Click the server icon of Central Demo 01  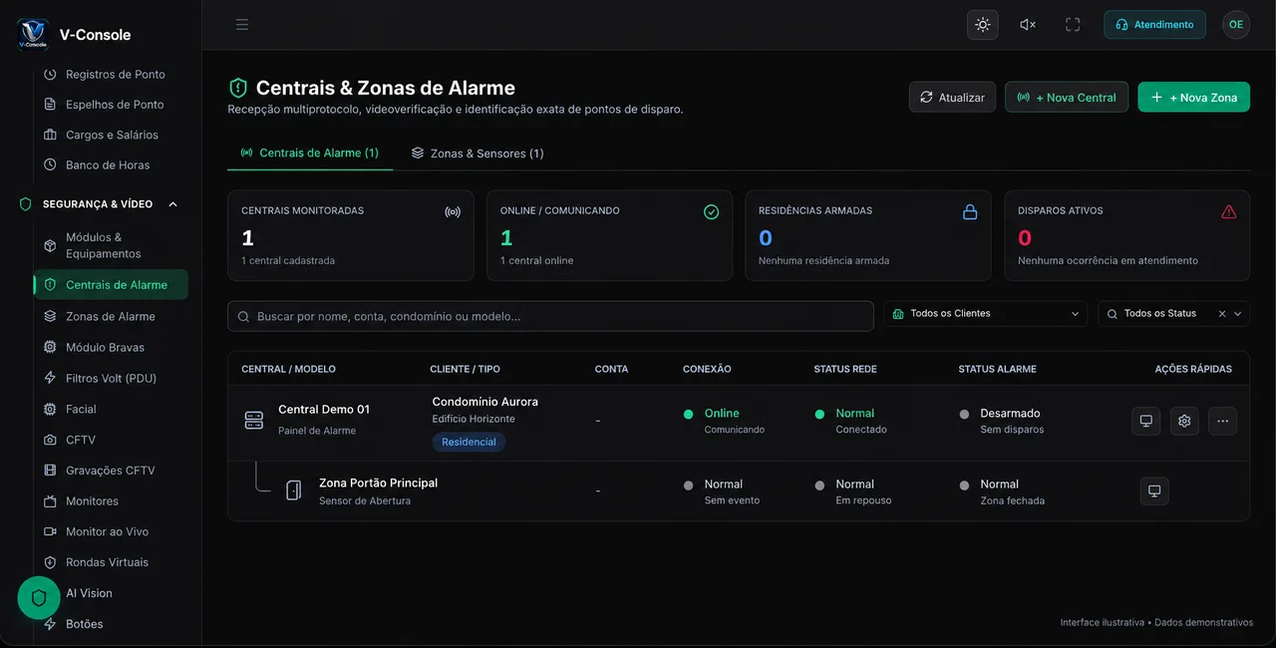(x=254, y=421)
